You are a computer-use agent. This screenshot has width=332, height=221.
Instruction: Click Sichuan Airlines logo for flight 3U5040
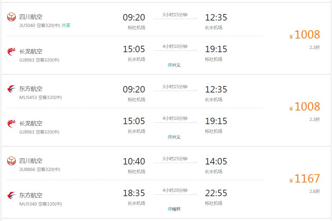coord(12,17)
